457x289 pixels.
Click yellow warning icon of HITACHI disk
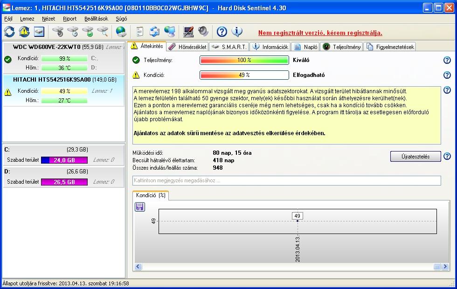coord(8,92)
